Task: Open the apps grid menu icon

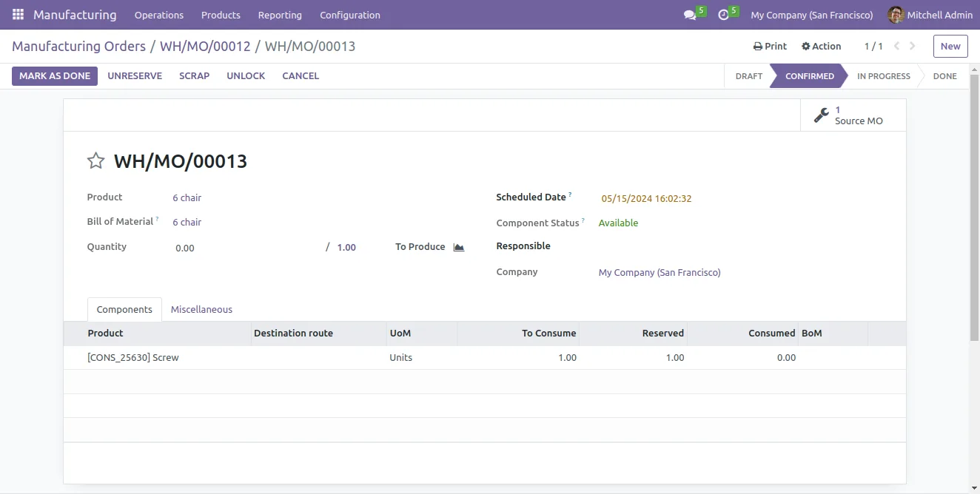Action: pos(19,15)
